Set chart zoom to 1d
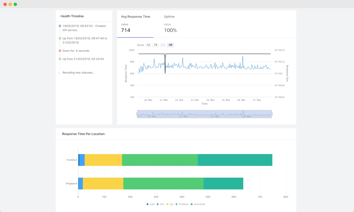The width and height of the screenshot is (354, 212). click(x=148, y=45)
